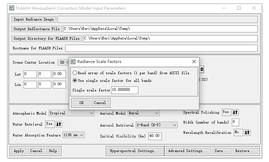Click the Output Directory path field
Screen dimensions: 269x162
[170, 38]
